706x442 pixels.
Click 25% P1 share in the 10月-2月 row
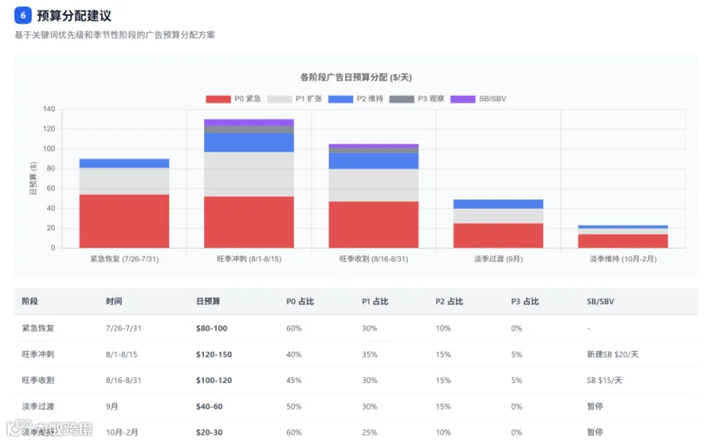pos(369,433)
